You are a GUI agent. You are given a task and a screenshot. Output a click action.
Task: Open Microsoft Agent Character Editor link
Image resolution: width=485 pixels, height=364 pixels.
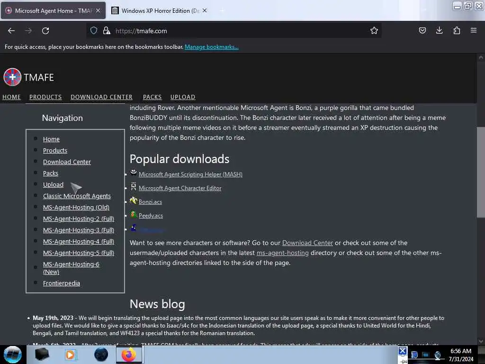click(x=180, y=188)
